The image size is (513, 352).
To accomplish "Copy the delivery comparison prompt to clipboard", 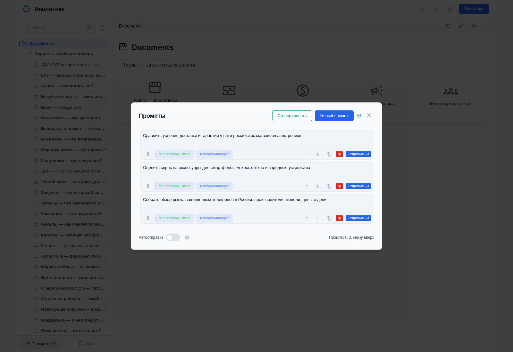I will coord(329,154).
